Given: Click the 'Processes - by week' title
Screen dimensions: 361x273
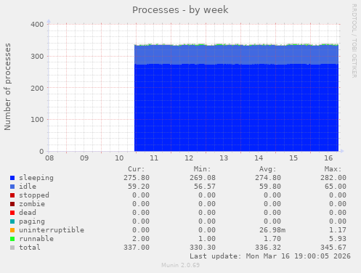Looking at the screenshot, I should point(180,10).
